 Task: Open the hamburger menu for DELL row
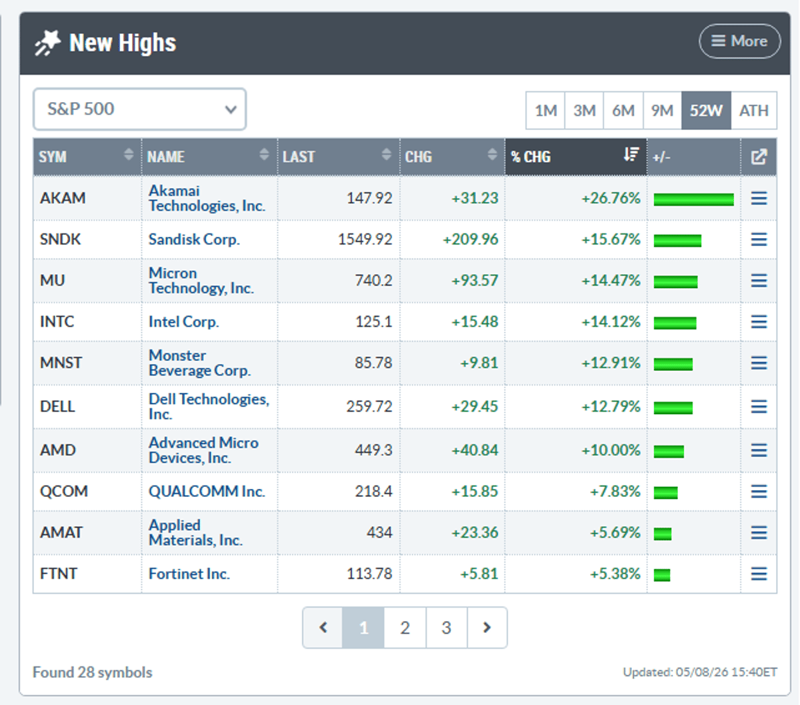point(759,406)
